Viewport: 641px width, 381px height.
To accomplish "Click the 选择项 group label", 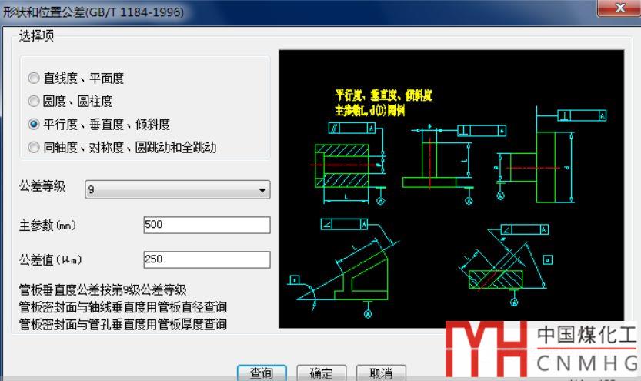I will coord(36,36).
